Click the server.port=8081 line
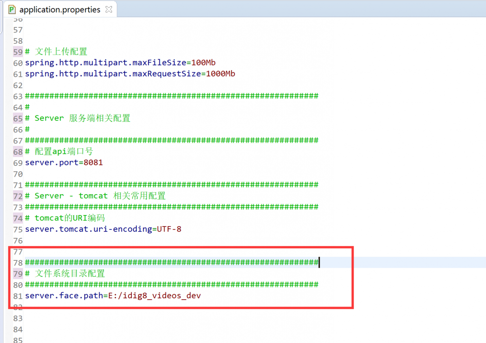This screenshot has height=343, width=486. coord(64,162)
